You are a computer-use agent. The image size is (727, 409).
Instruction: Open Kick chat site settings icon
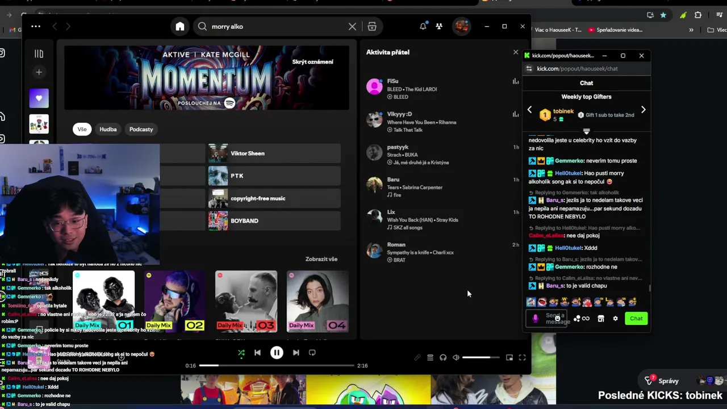pos(529,69)
